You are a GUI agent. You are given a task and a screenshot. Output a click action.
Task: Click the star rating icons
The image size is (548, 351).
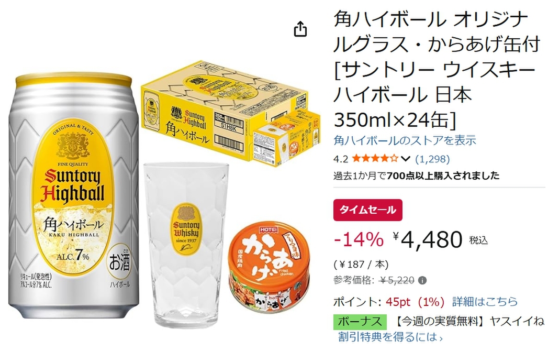click(x=375, y=159)
